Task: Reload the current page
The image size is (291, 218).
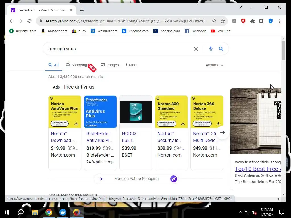Action: (x=30, y=21)
